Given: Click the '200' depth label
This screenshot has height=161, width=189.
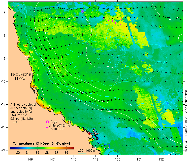Looking at the screenshot, I should pos(81,150).
